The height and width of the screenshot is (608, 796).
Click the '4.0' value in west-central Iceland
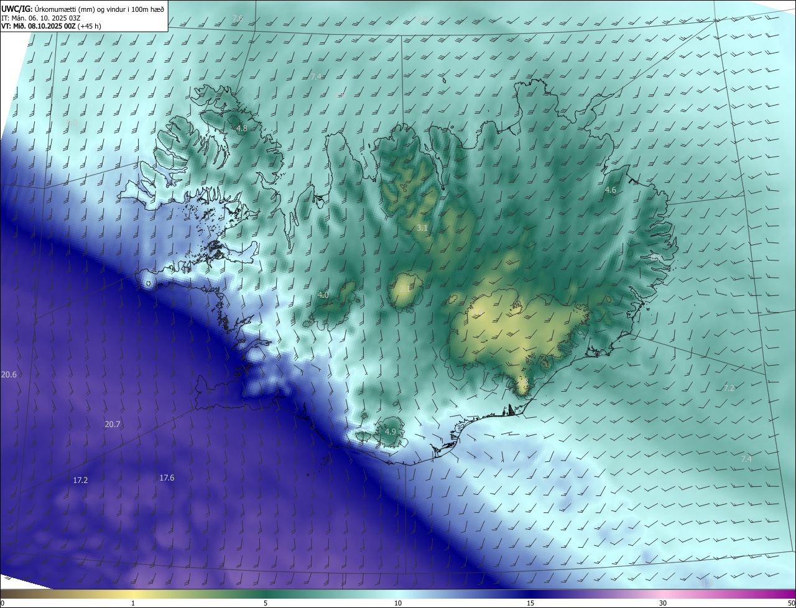pos(323,295)
